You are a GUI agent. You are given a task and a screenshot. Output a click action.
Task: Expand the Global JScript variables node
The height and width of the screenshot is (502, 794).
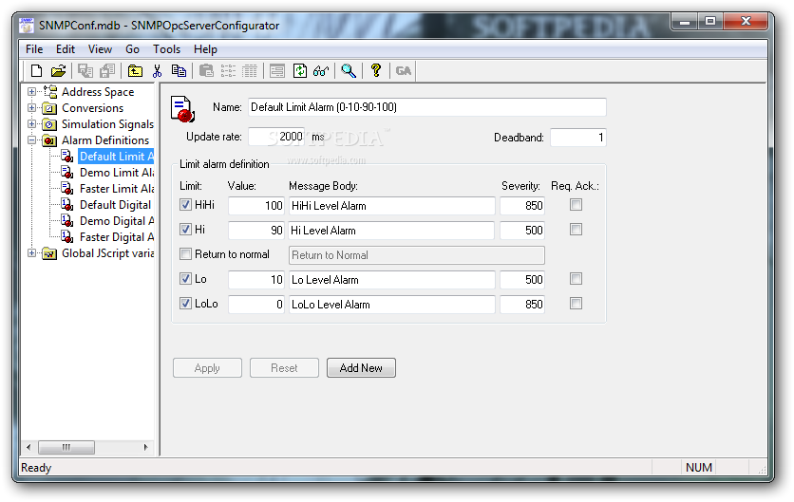coord(32,253)
